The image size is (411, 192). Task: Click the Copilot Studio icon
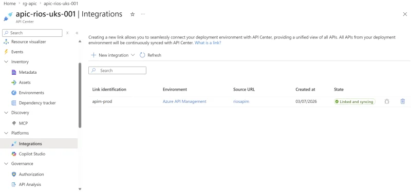pos(14,154)
